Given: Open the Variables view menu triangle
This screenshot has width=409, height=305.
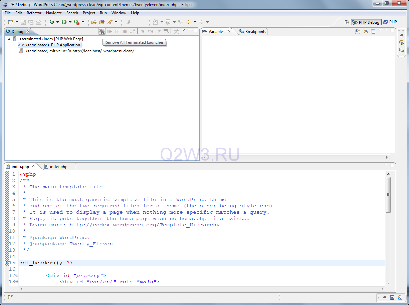Looking at the screenshot, I should tap(380, 30).
